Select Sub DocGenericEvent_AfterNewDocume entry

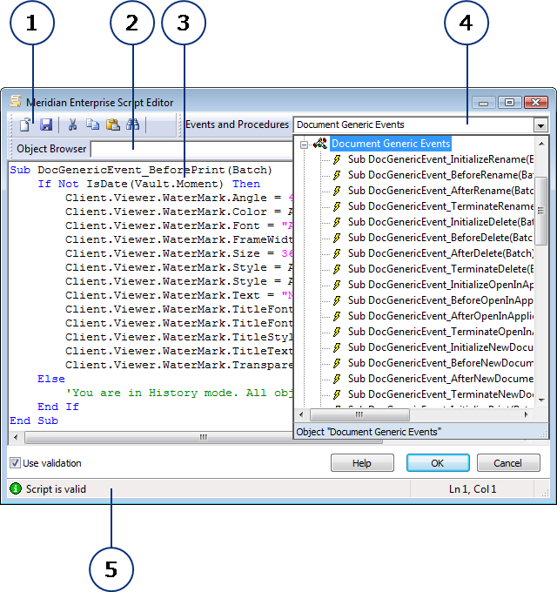point(440,379)
